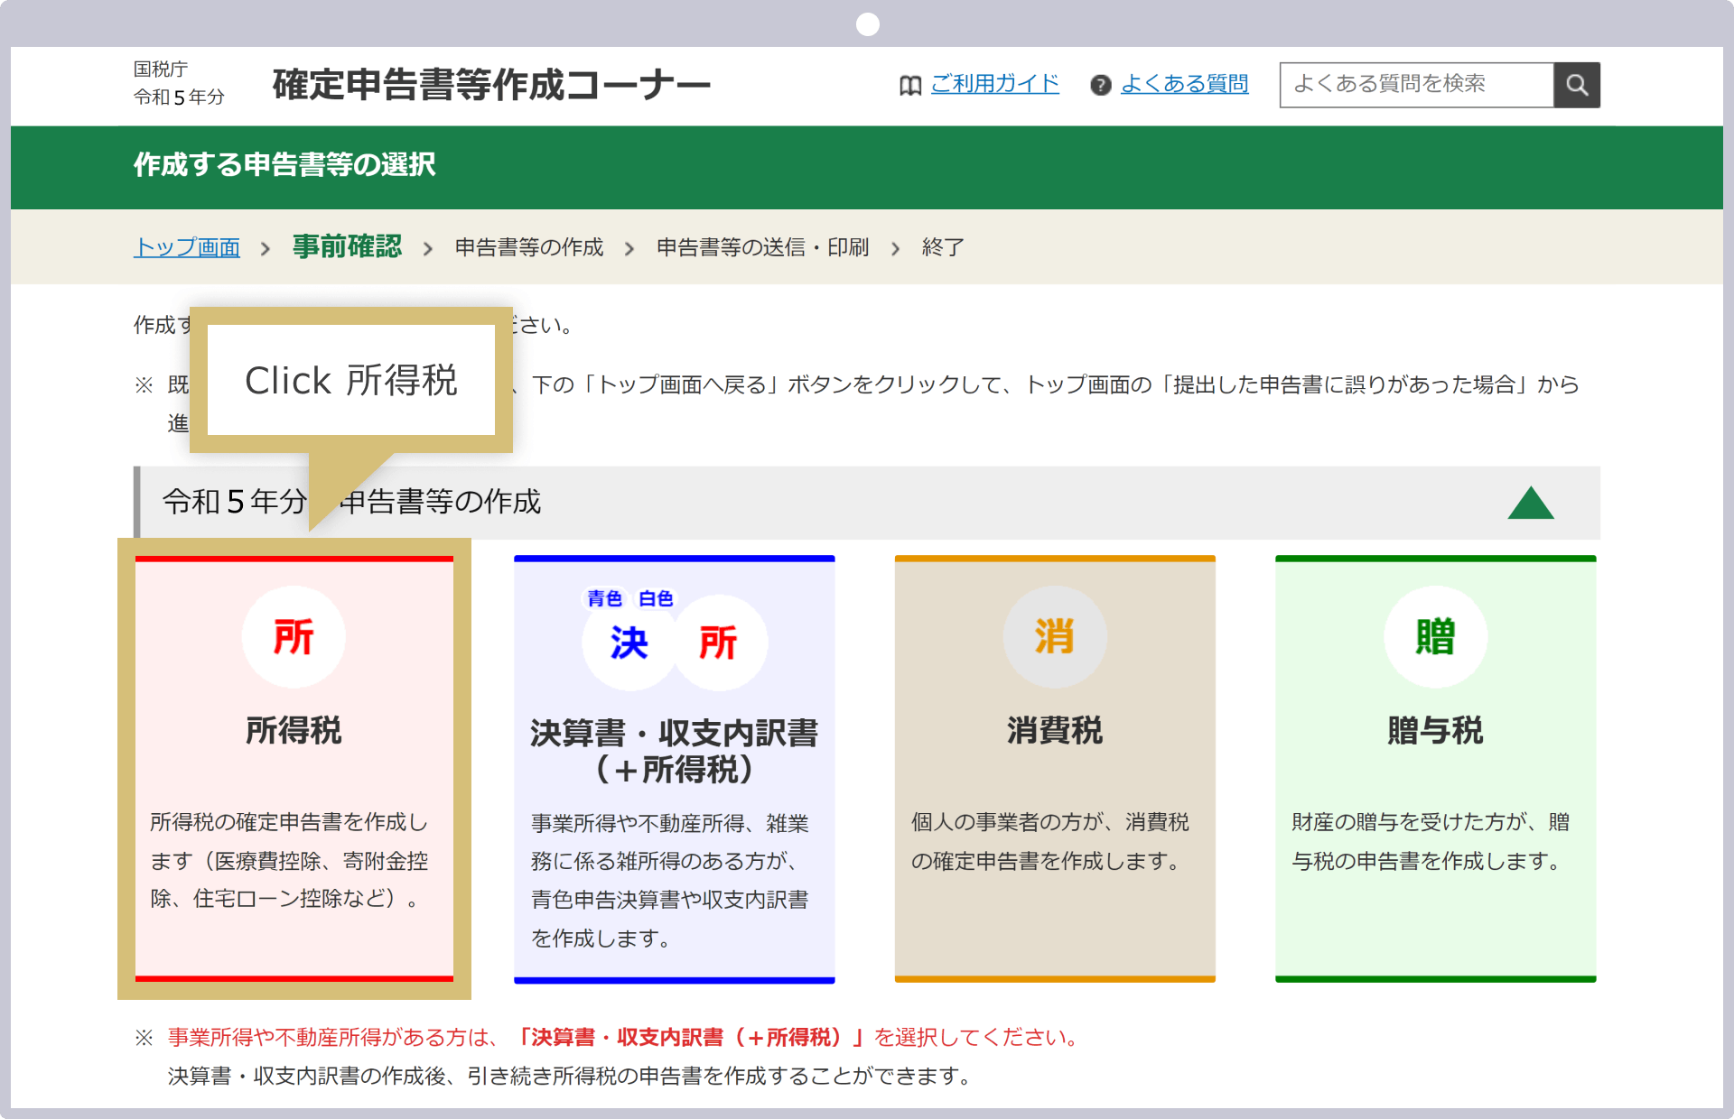The image size is (1734, 1119).
Task: Click the 作成する申告書等の選択 page heading
Action: coord(284,164)
